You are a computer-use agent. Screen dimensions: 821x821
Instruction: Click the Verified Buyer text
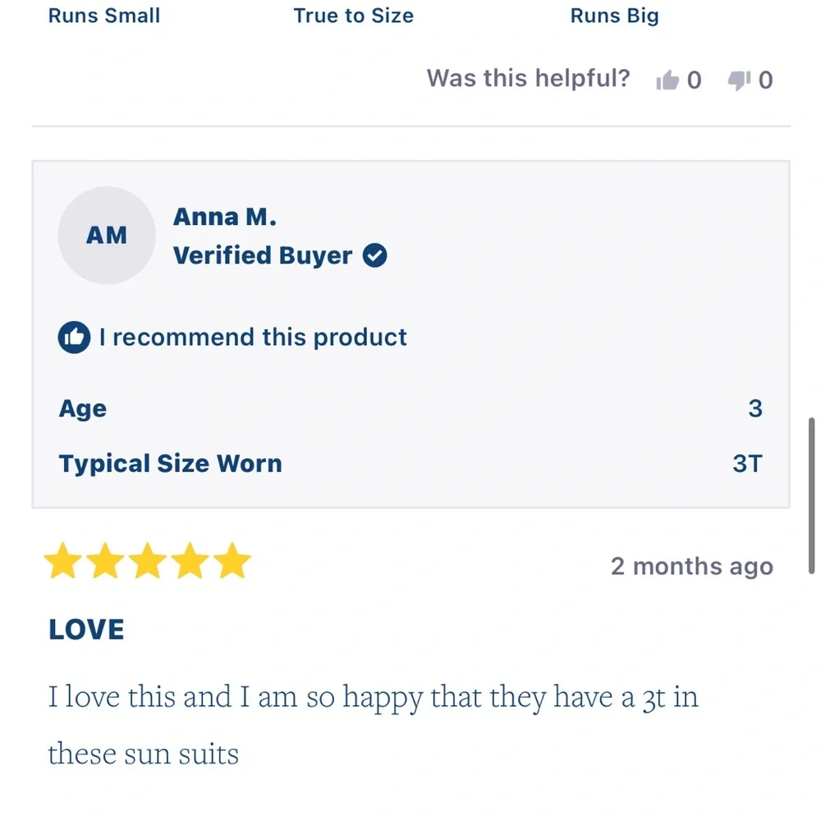point(263,255)
